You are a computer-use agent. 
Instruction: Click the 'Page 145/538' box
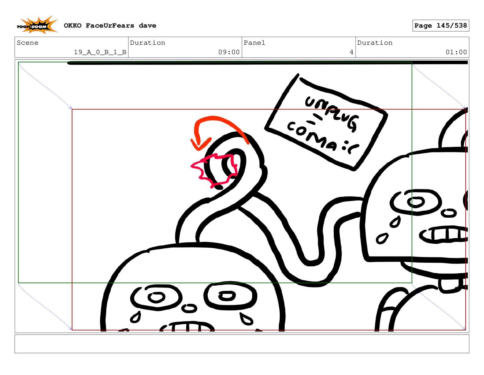[x=441, y=26]
